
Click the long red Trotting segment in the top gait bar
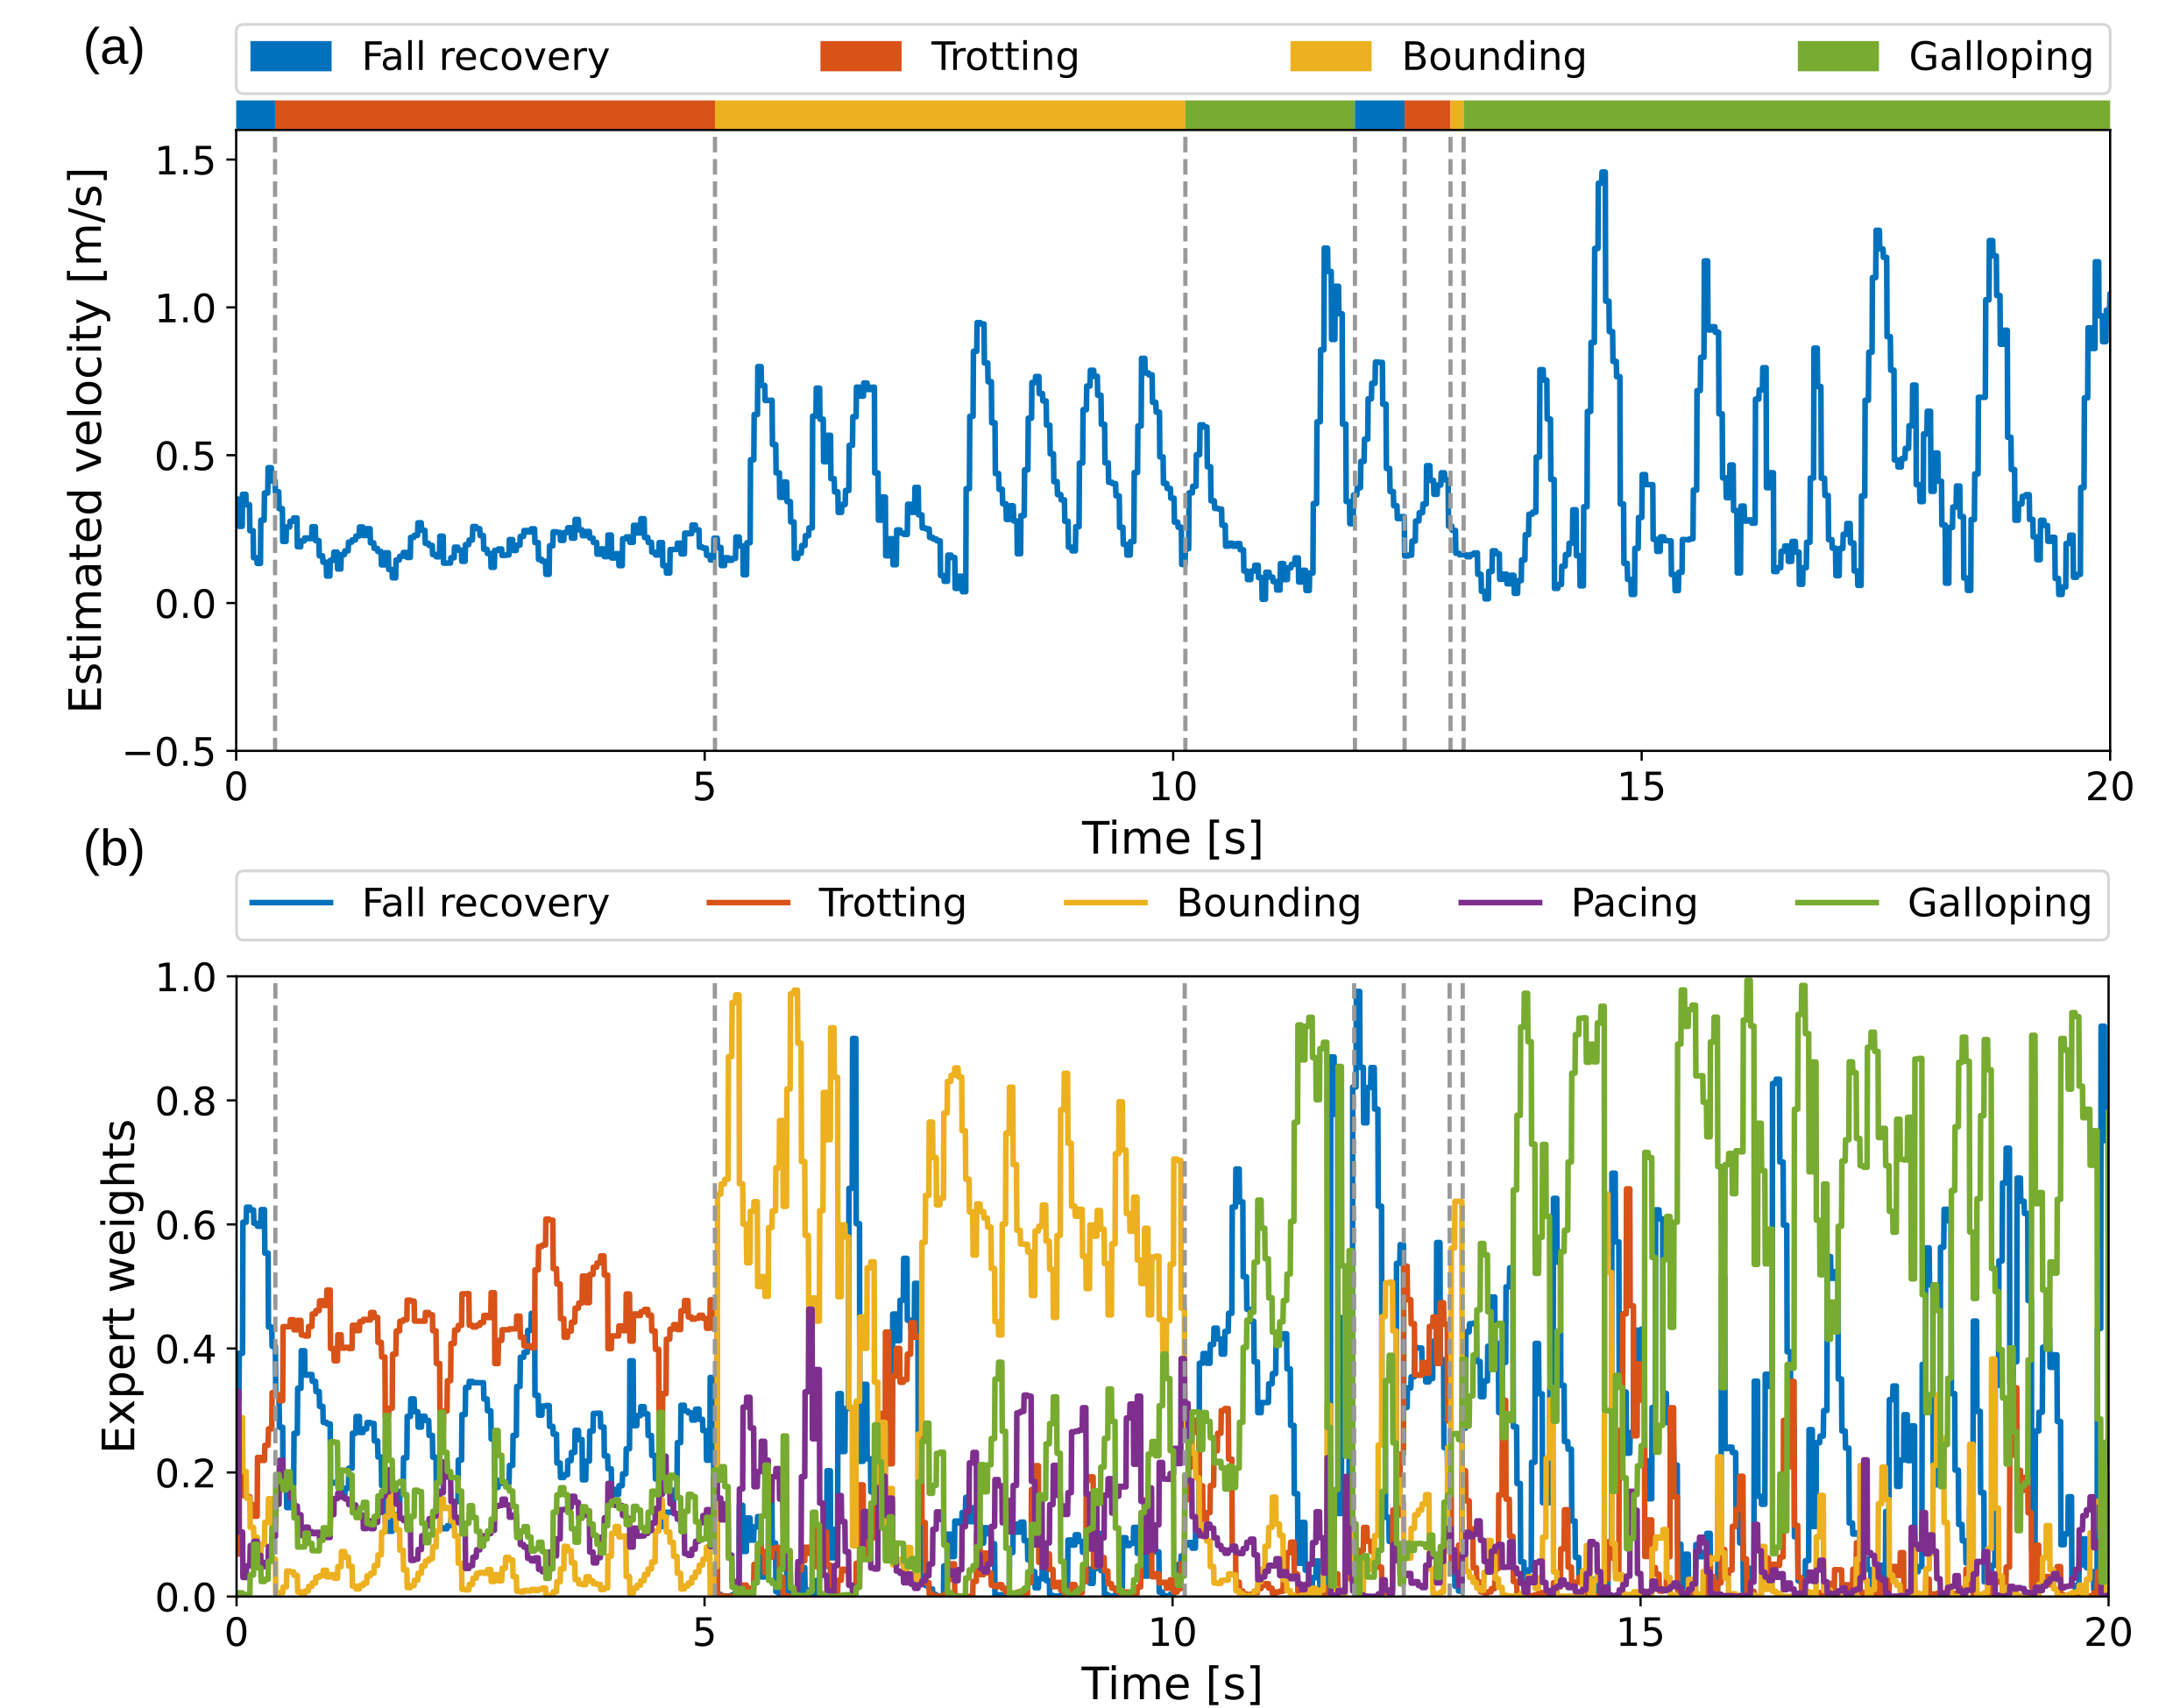point(495,114)
